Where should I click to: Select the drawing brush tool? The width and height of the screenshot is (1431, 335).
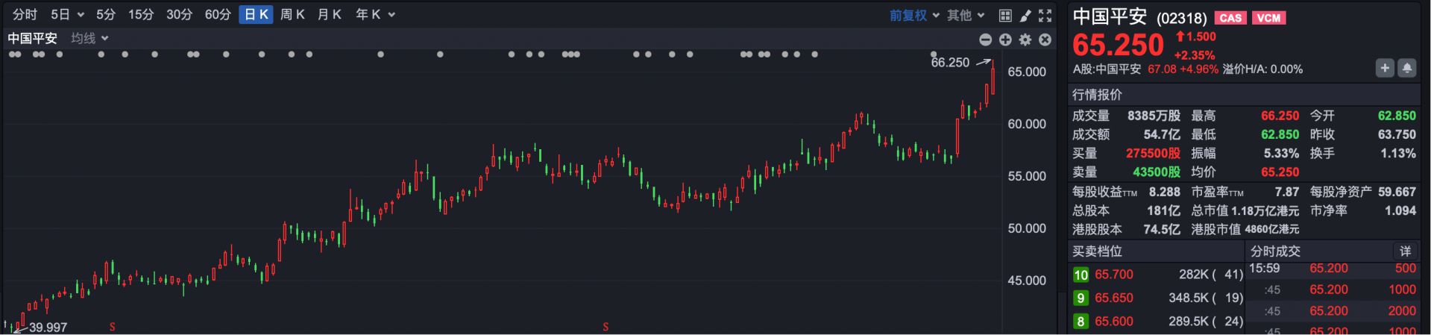tap(1025, 15)
